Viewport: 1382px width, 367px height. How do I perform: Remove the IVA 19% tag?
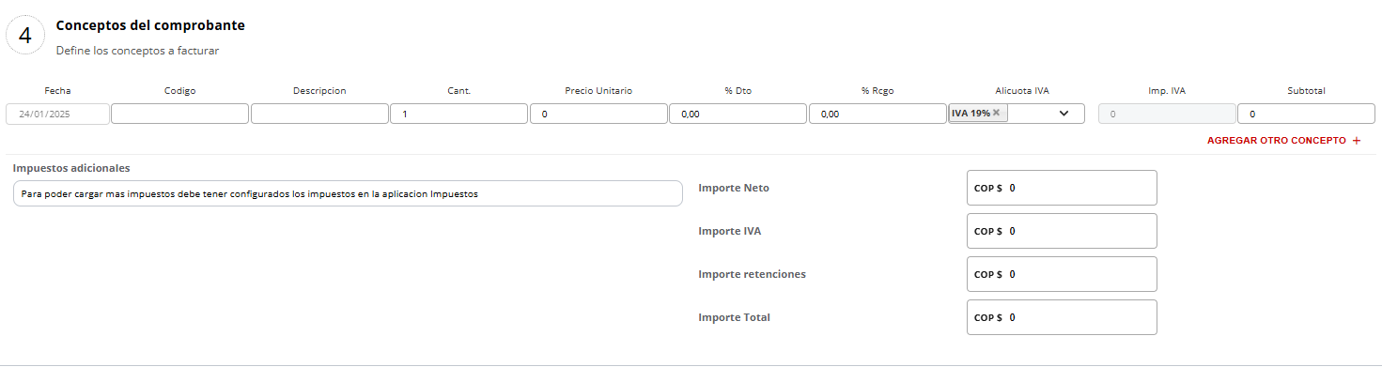click(x=997, y=113)
